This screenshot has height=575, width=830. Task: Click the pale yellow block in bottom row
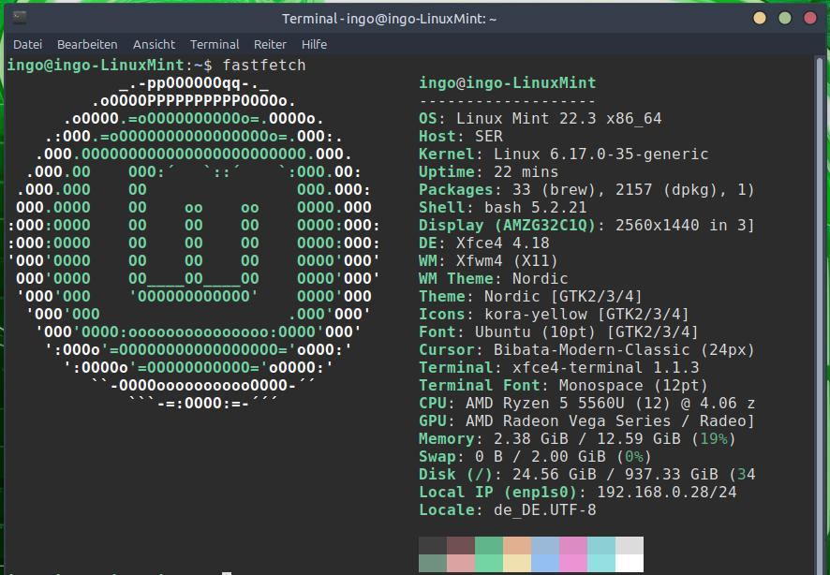tap(516, 563)
